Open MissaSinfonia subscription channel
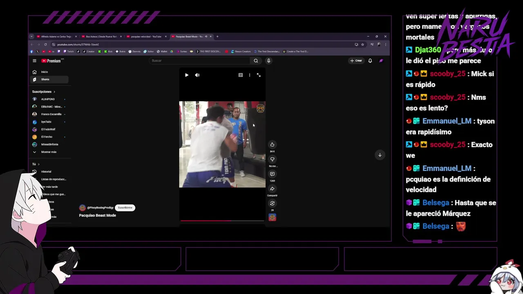Viewport: 523px width, 294px height. click(49, 144)
